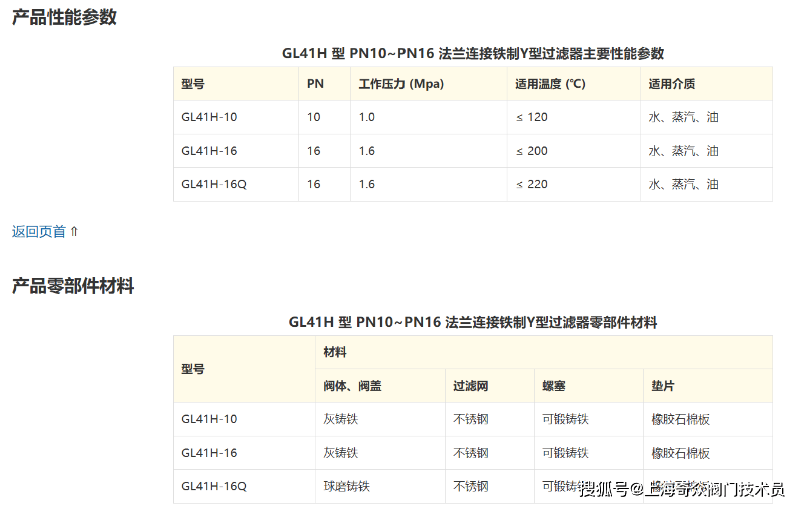Click the 垫片 subheader
The image size is (804, 506).
pos(663,386)
